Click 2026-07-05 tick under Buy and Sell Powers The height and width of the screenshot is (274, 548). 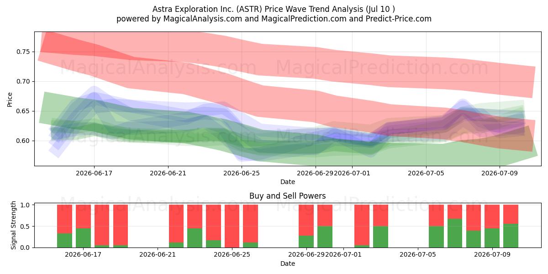pos(418,255)
